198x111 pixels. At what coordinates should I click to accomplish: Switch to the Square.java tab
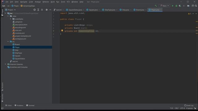pyautogui.click(x=93, y=10)
